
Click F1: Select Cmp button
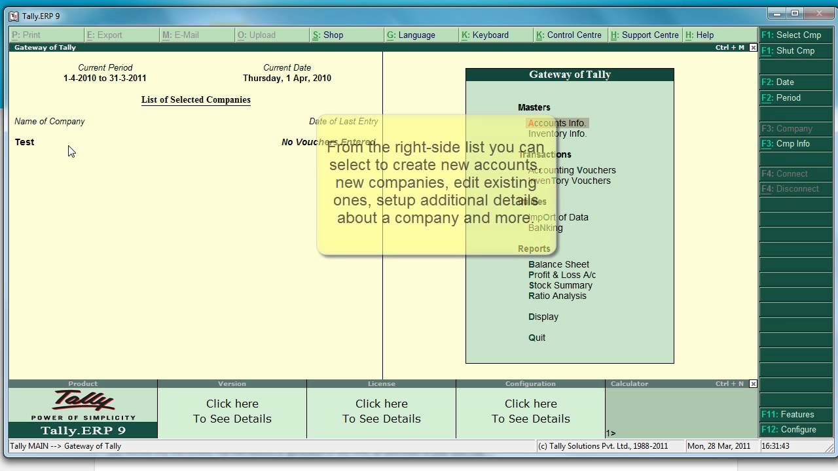(796, 35)
